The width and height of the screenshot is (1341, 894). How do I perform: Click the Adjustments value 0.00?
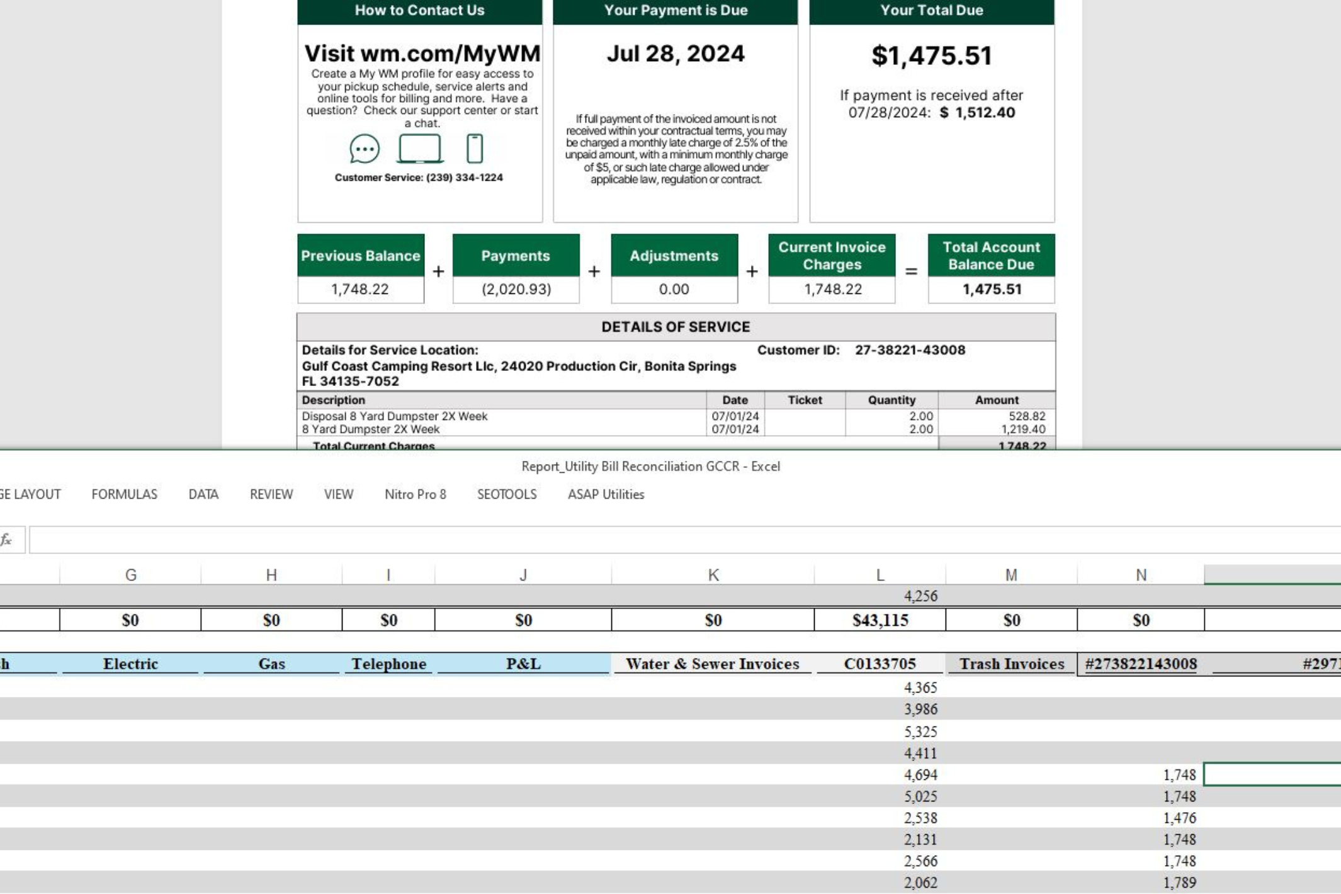(674, 289)
